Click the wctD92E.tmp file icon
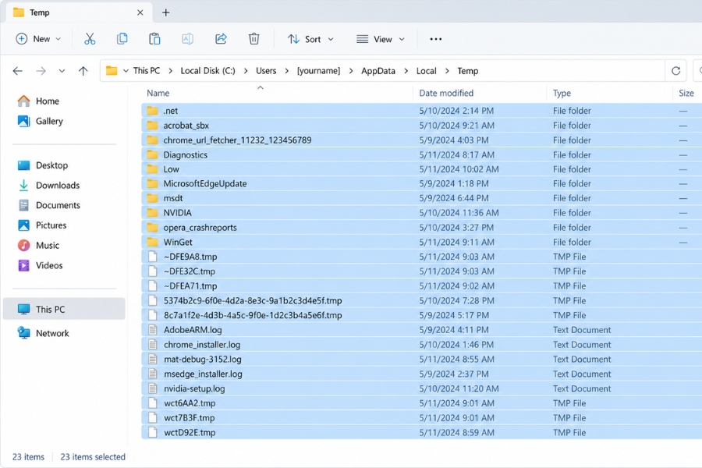The height and width of the screenshot is (468, 702). pos(153,433)
